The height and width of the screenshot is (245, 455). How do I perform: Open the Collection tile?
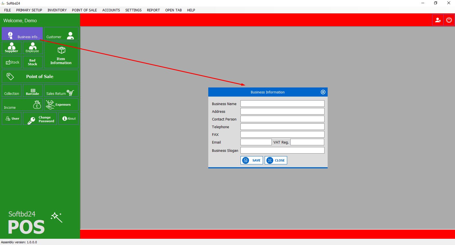(x=12, y=91)
